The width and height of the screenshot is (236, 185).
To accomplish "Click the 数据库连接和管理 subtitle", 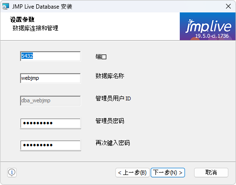I will pos(35,28).
